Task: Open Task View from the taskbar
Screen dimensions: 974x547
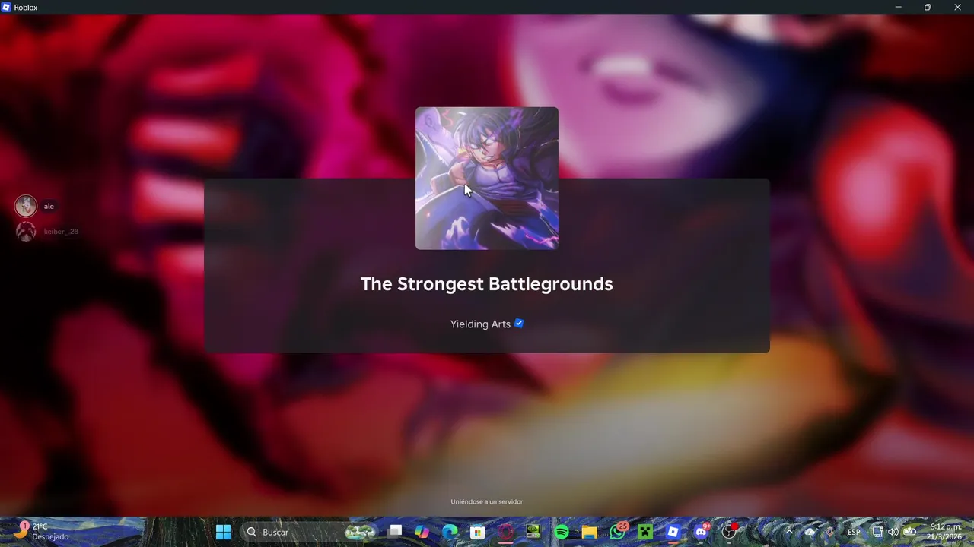Action: pyautogui.click(x=395, y=532)
